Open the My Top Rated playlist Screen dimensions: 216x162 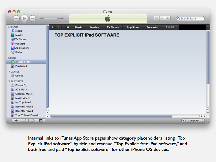click(x=26, y=102)
